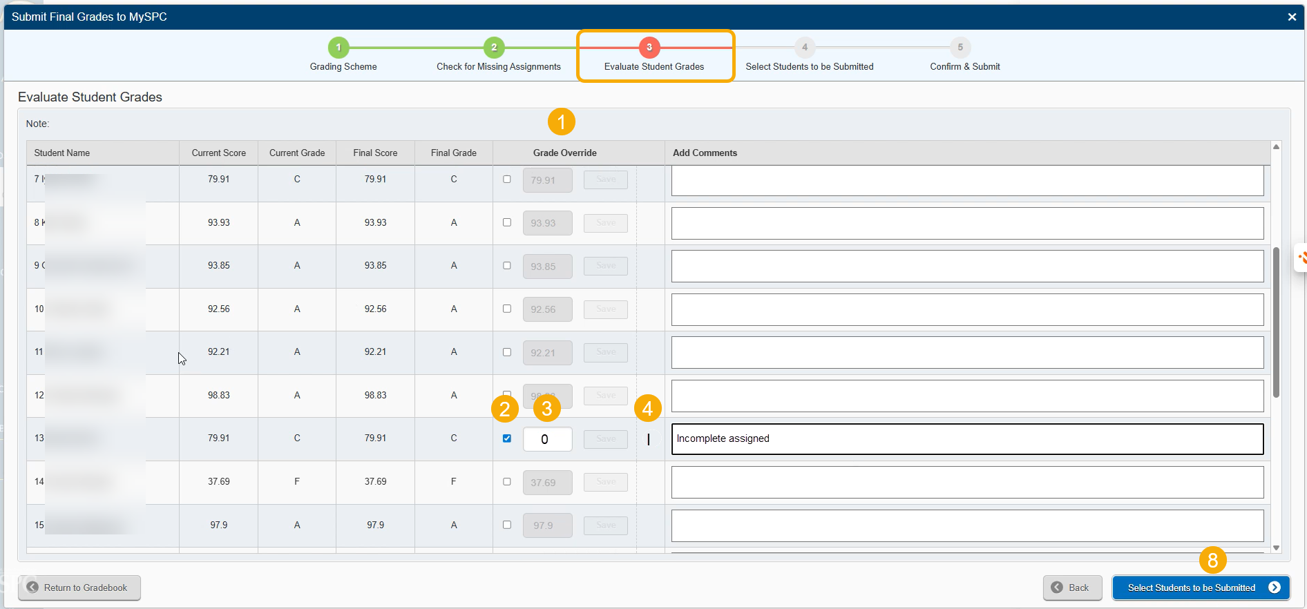Click comment box for student 15
The height and width of the screenshot is (609, 1307).
(x=968, y=525)
